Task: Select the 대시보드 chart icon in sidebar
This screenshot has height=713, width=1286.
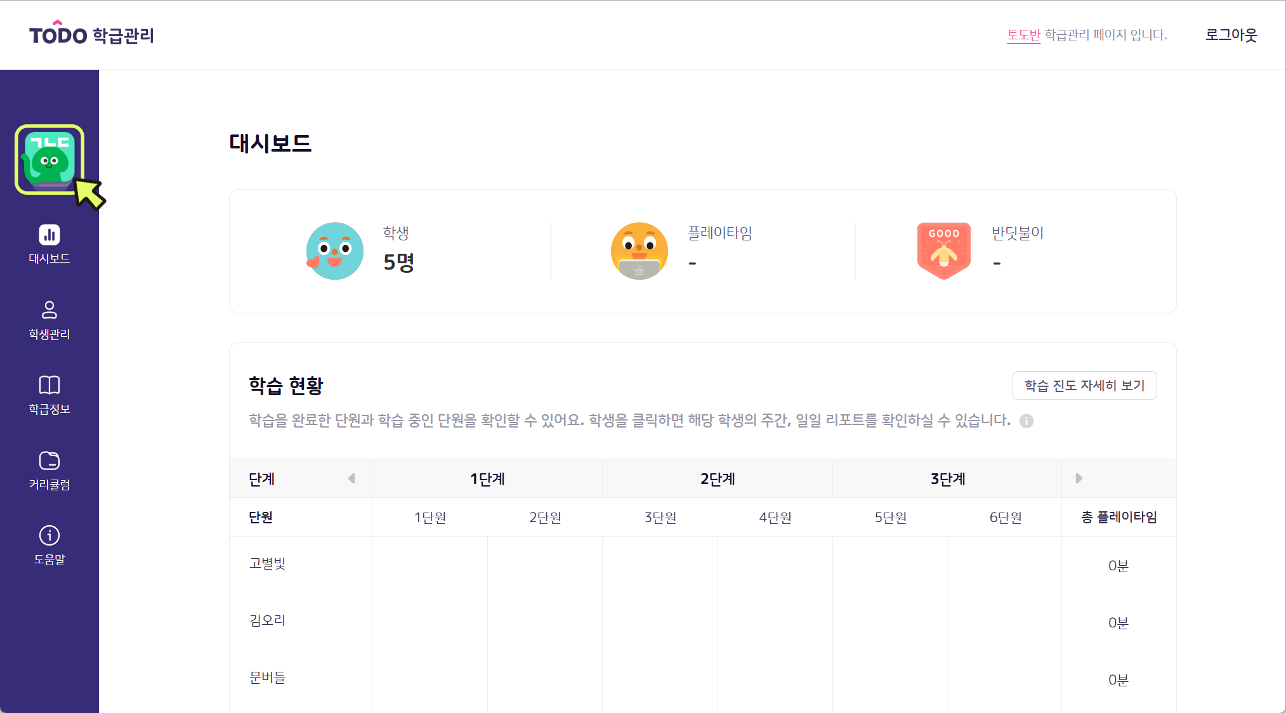Action: click(49, 235)
